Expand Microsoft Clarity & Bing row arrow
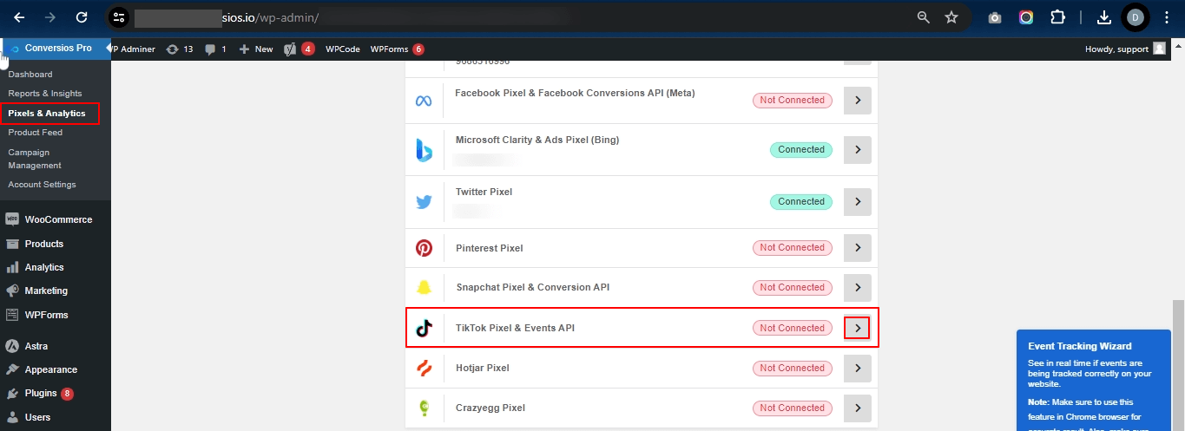Screen dimensions: 1185x431 click(858, 150)
